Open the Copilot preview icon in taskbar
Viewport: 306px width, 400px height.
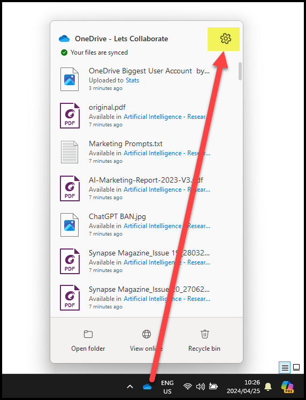(287, 387)
